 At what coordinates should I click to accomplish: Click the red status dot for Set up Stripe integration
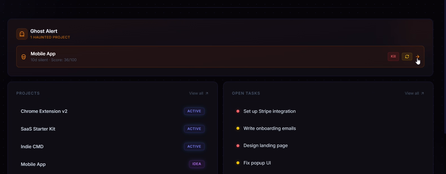coord(238,111)
